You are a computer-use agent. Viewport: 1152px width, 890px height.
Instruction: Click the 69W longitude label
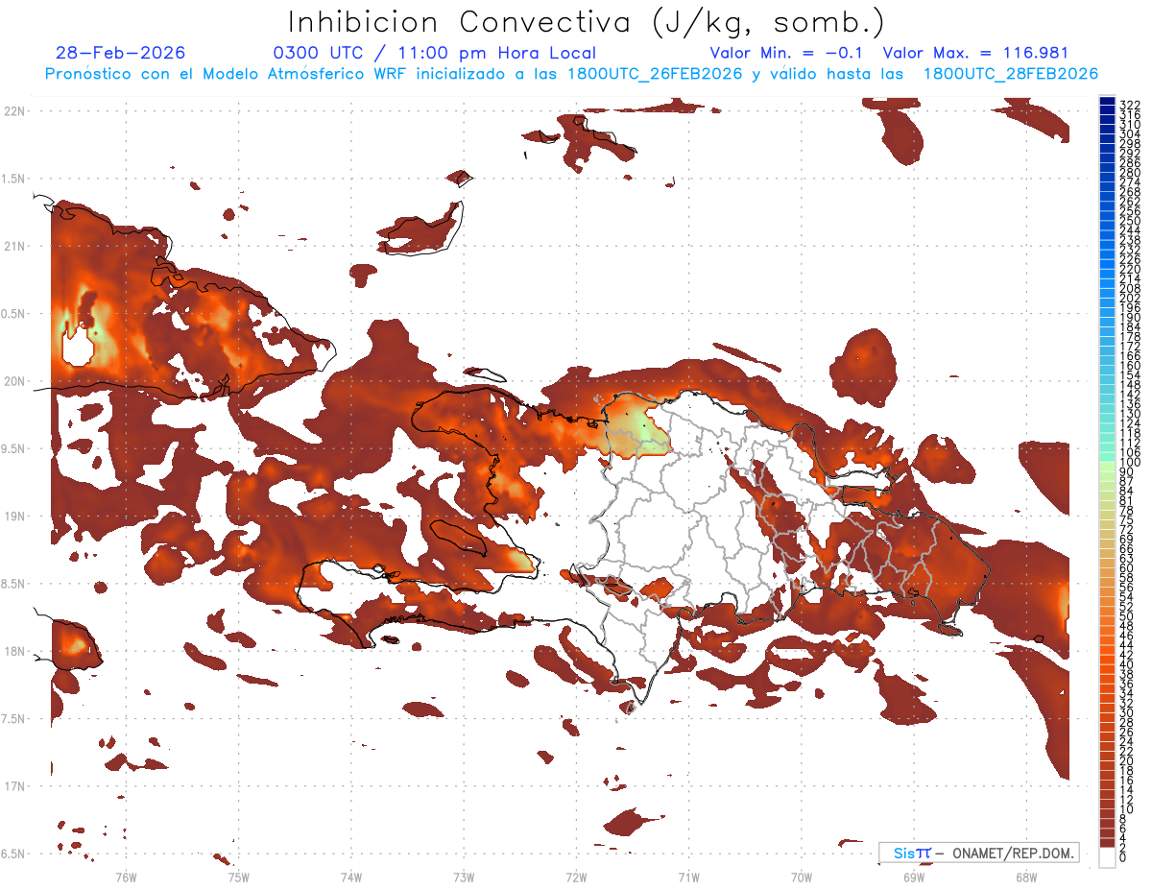click(913, 877)
